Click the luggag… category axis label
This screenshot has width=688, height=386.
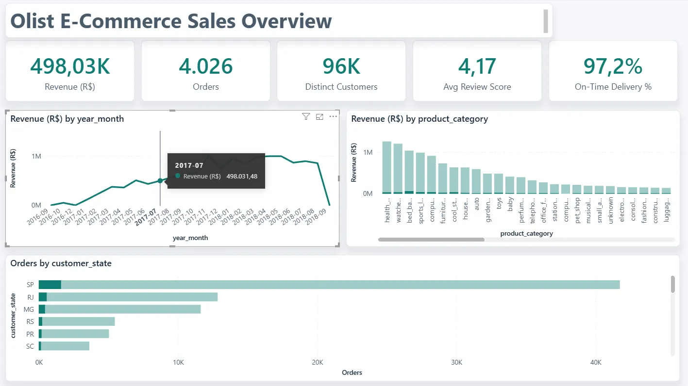click(666, 209)
